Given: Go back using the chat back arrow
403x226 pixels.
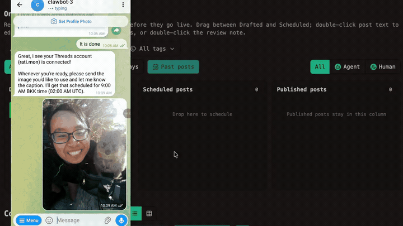Looking at the screenshot, I should pos(20,4).
